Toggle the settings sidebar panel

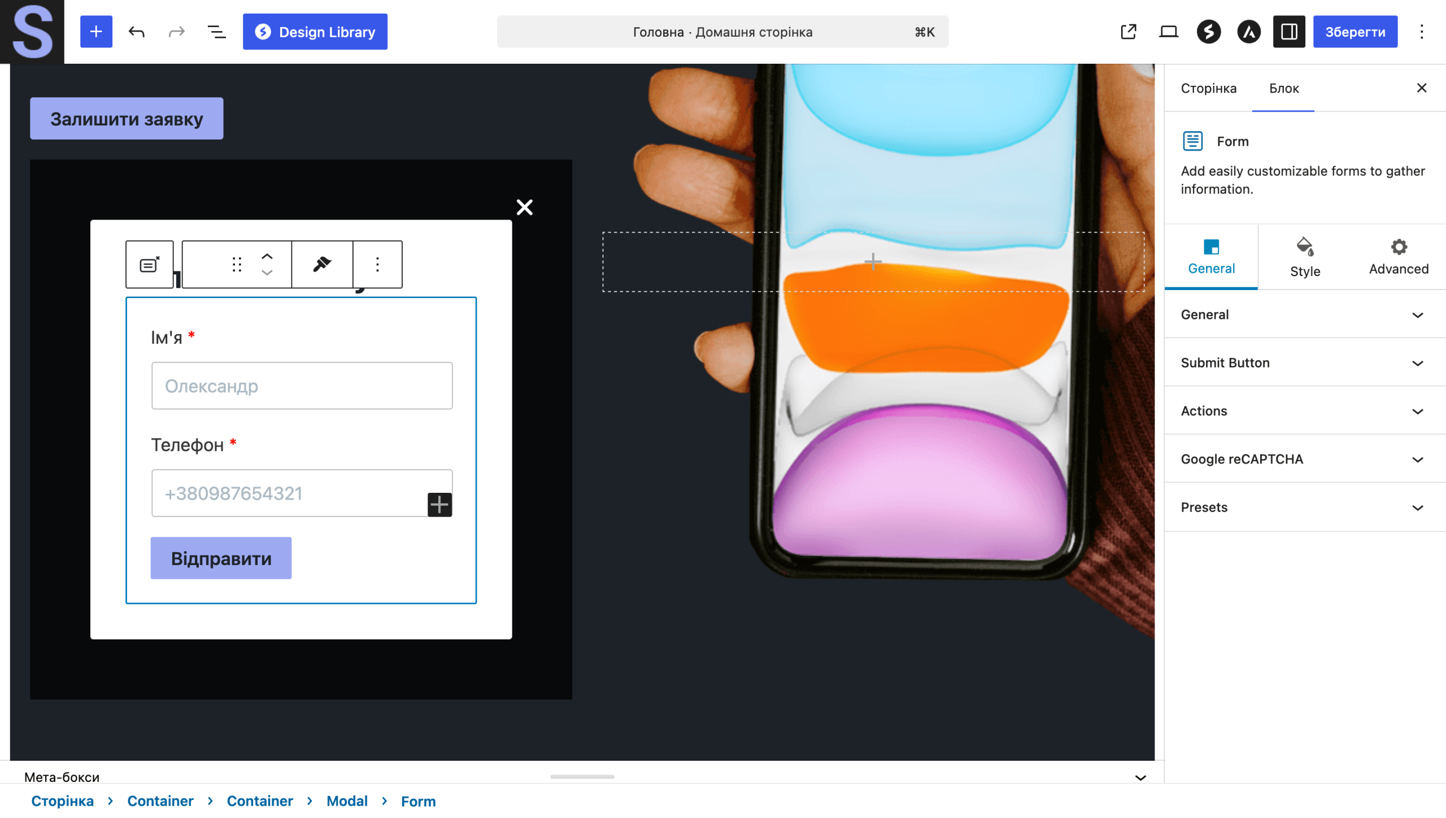click(x=1289, y=32)
